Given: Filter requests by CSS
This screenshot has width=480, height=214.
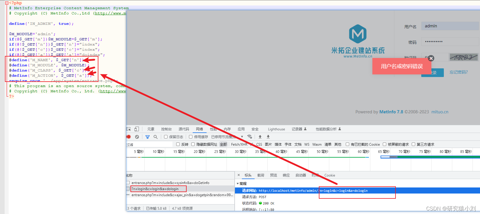Looking at the screenshot, I should 259,144.
